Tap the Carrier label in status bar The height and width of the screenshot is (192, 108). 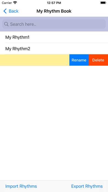[7, 3]
